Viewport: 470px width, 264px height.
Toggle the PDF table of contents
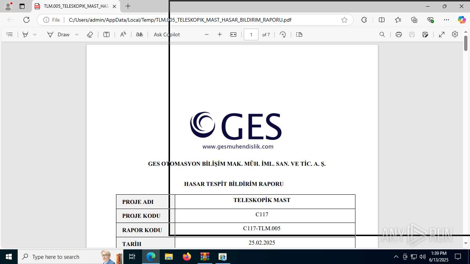[x=10, y=34]
